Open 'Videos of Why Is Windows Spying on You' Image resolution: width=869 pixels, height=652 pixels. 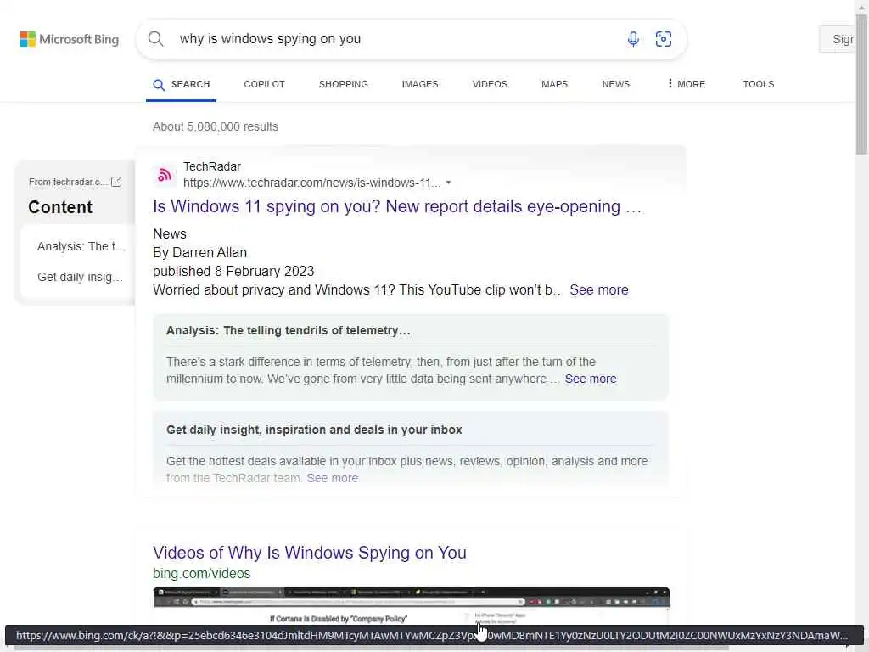coord(310,553)
